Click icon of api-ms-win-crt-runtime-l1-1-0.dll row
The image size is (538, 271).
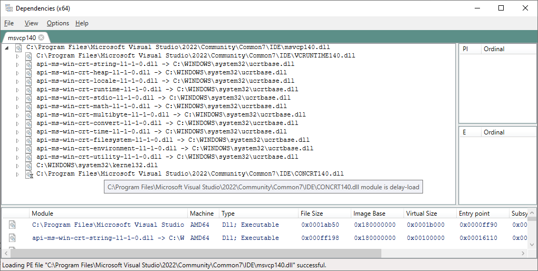[29, 90]
